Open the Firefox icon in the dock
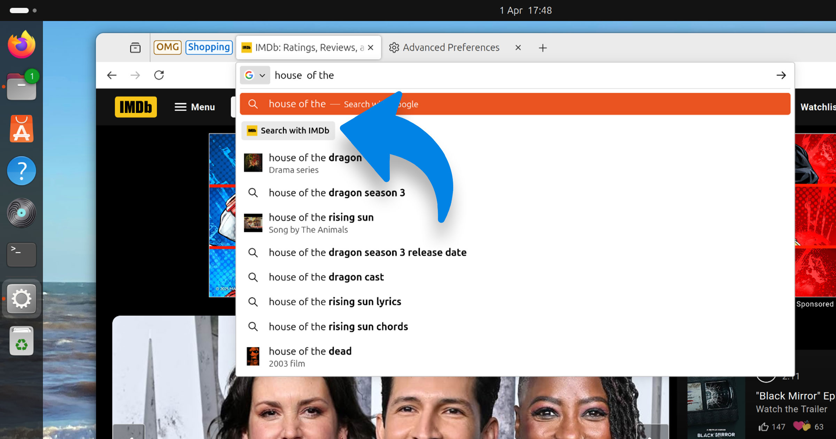 pyautogui.click(x=22, y=45)
